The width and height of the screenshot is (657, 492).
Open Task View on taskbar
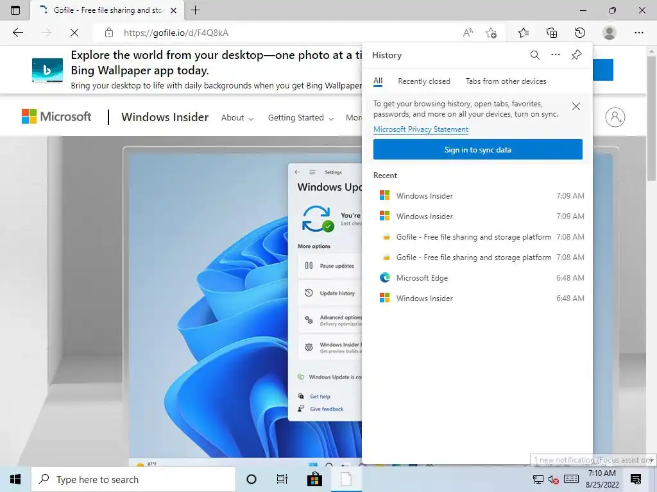[x=282, y=479]
